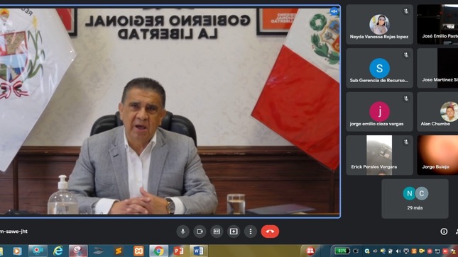Select Neyda Vanessa Rojas lopez's tile

click(x=379, y=25)
